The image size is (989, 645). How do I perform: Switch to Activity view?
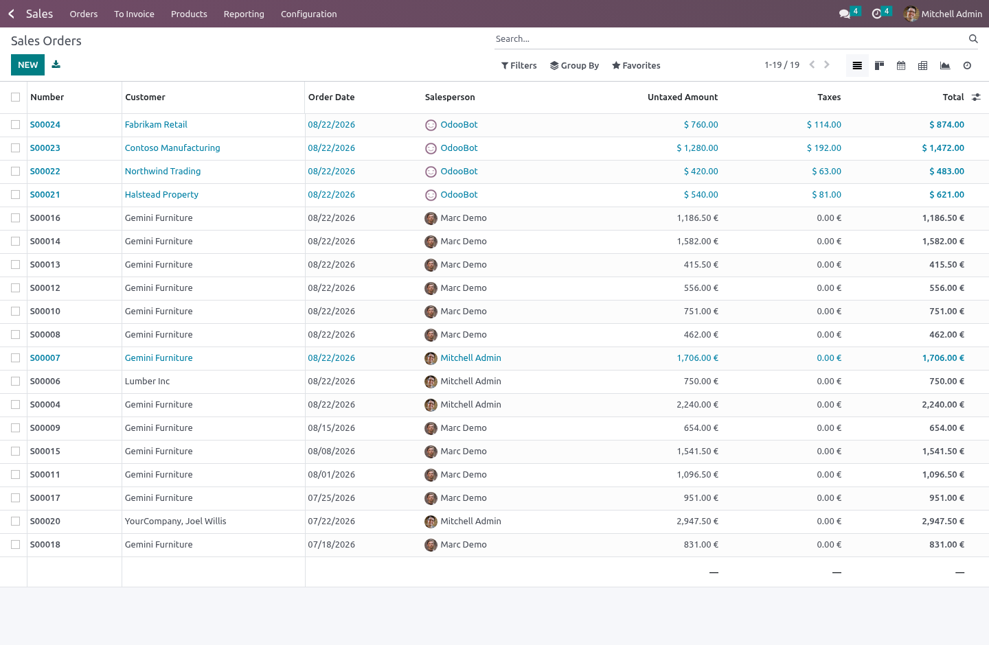point(967,65)
